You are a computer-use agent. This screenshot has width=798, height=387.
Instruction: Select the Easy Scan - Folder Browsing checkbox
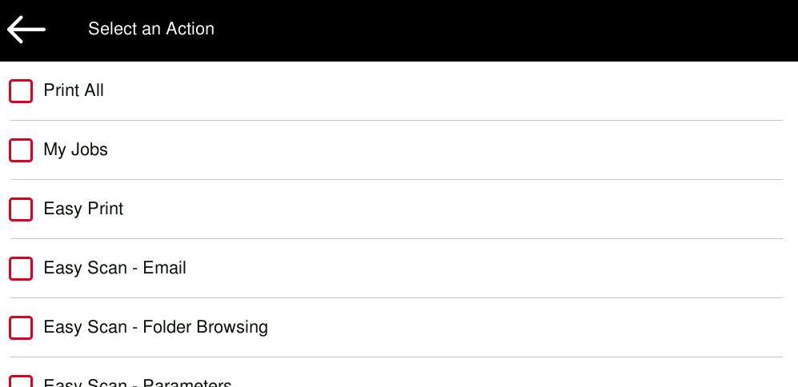point(21,328)
